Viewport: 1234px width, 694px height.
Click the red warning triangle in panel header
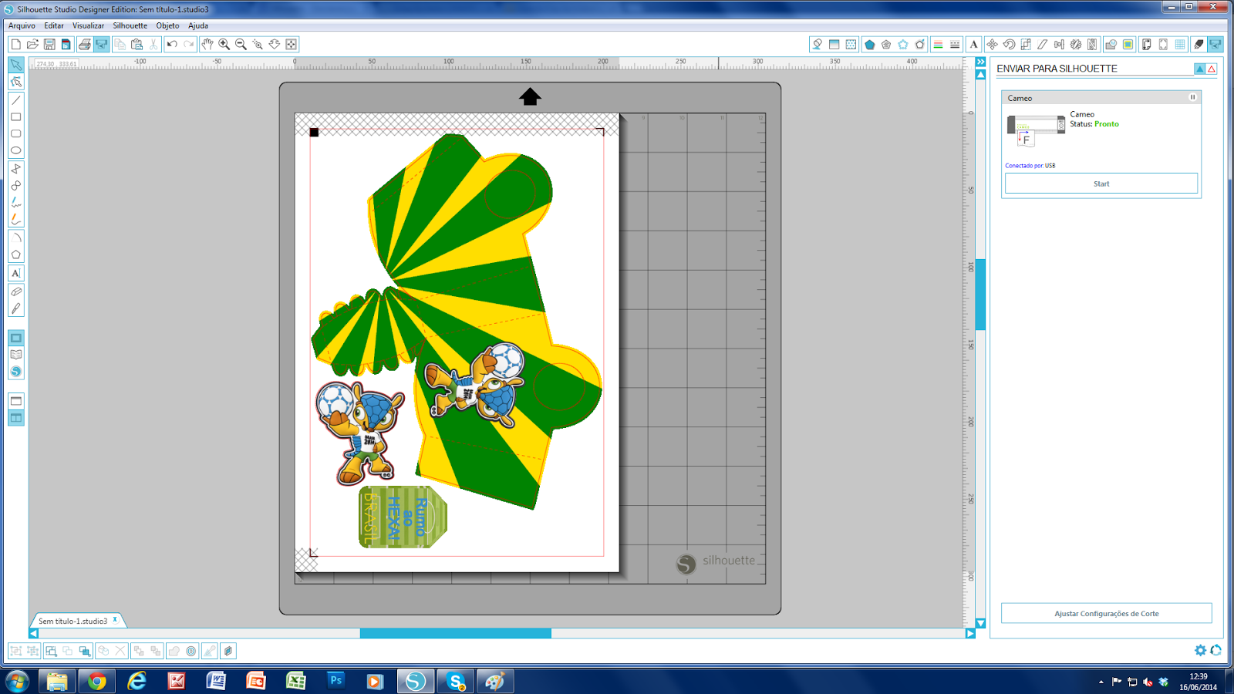click(1212, 69)
